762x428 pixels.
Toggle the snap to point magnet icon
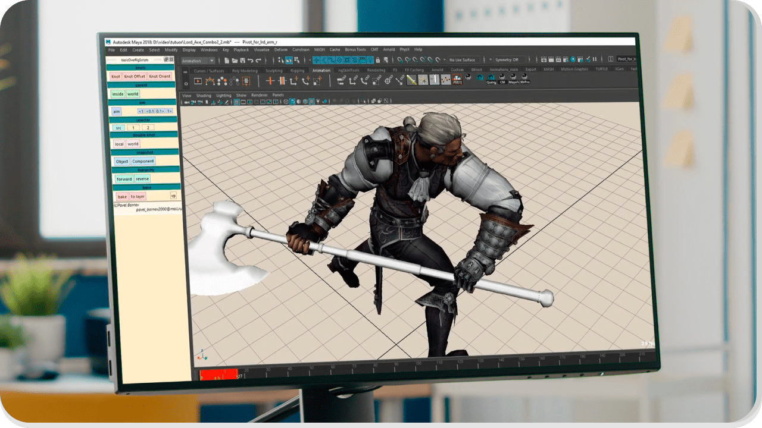[415, 60]
